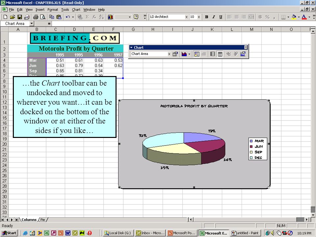Open the Office Assistant help icon
The height and width of the screenshot is (237, 316).
point(136,17)
